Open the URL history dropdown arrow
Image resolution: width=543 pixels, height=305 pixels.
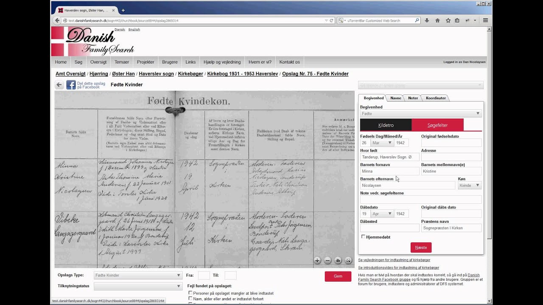326,20
